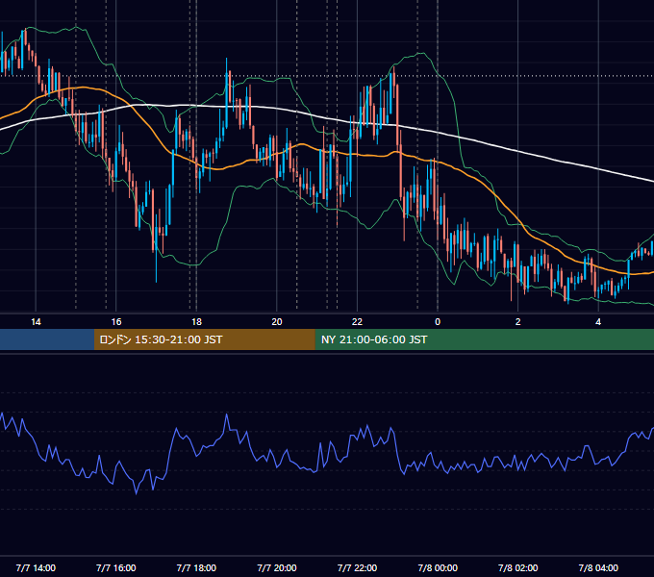Click the 20 hour axis label
The height and width of the screenshot is (577, 654).
tap(277, 322)
